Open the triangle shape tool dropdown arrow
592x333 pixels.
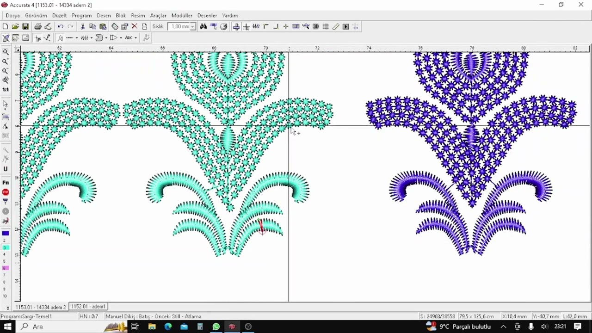click(x=121, y=38)
